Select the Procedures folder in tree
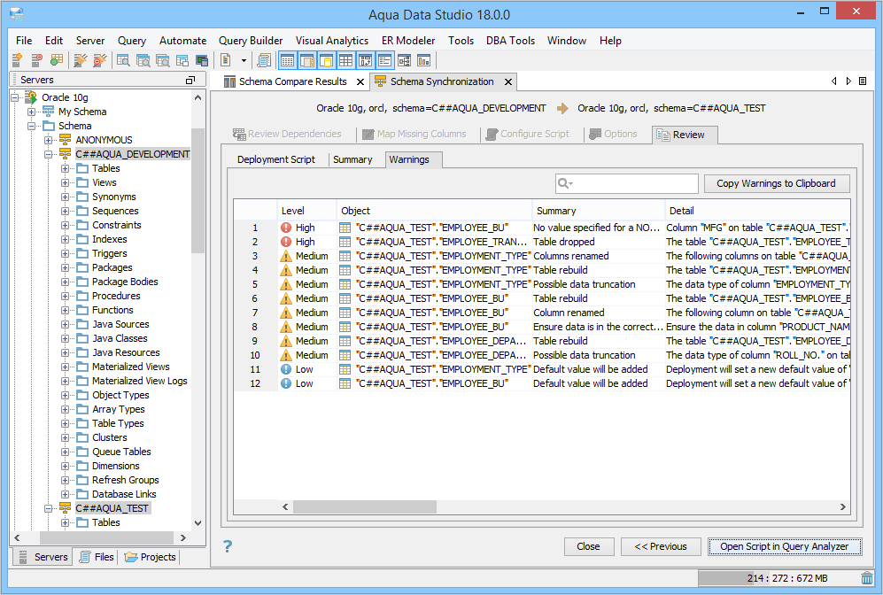This screenshot has width=883, height=595. click(116, 296)
